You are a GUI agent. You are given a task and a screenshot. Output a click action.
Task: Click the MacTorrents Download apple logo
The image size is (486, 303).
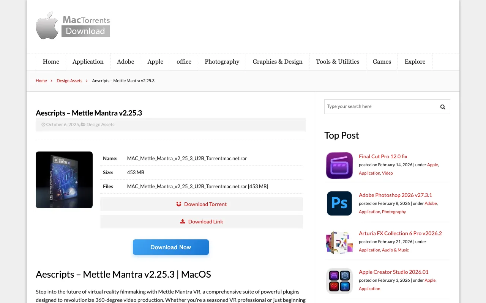point(47,25)
